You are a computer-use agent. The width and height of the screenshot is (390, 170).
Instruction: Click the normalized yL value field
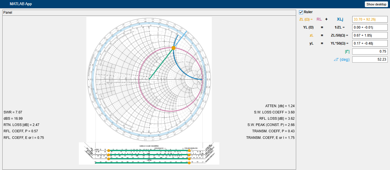click(x=370, y=43)
